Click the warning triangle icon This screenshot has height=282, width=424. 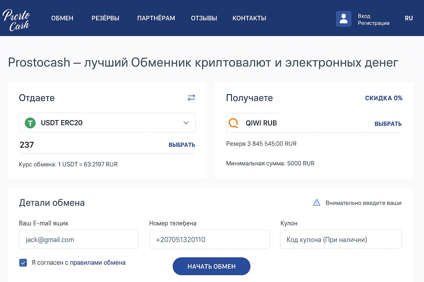tap(317, 203)
